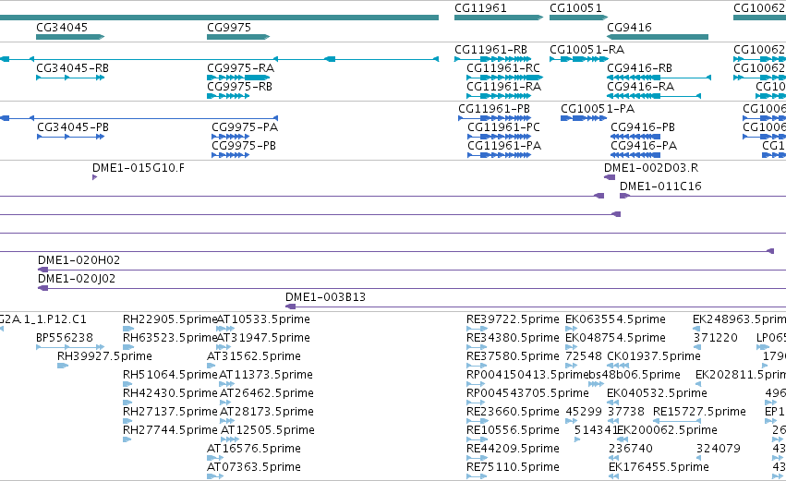The height and width of the screenshot is (481, 786).
Task: Open protein feature CG9975-PB
Action: tap(244, 146)
